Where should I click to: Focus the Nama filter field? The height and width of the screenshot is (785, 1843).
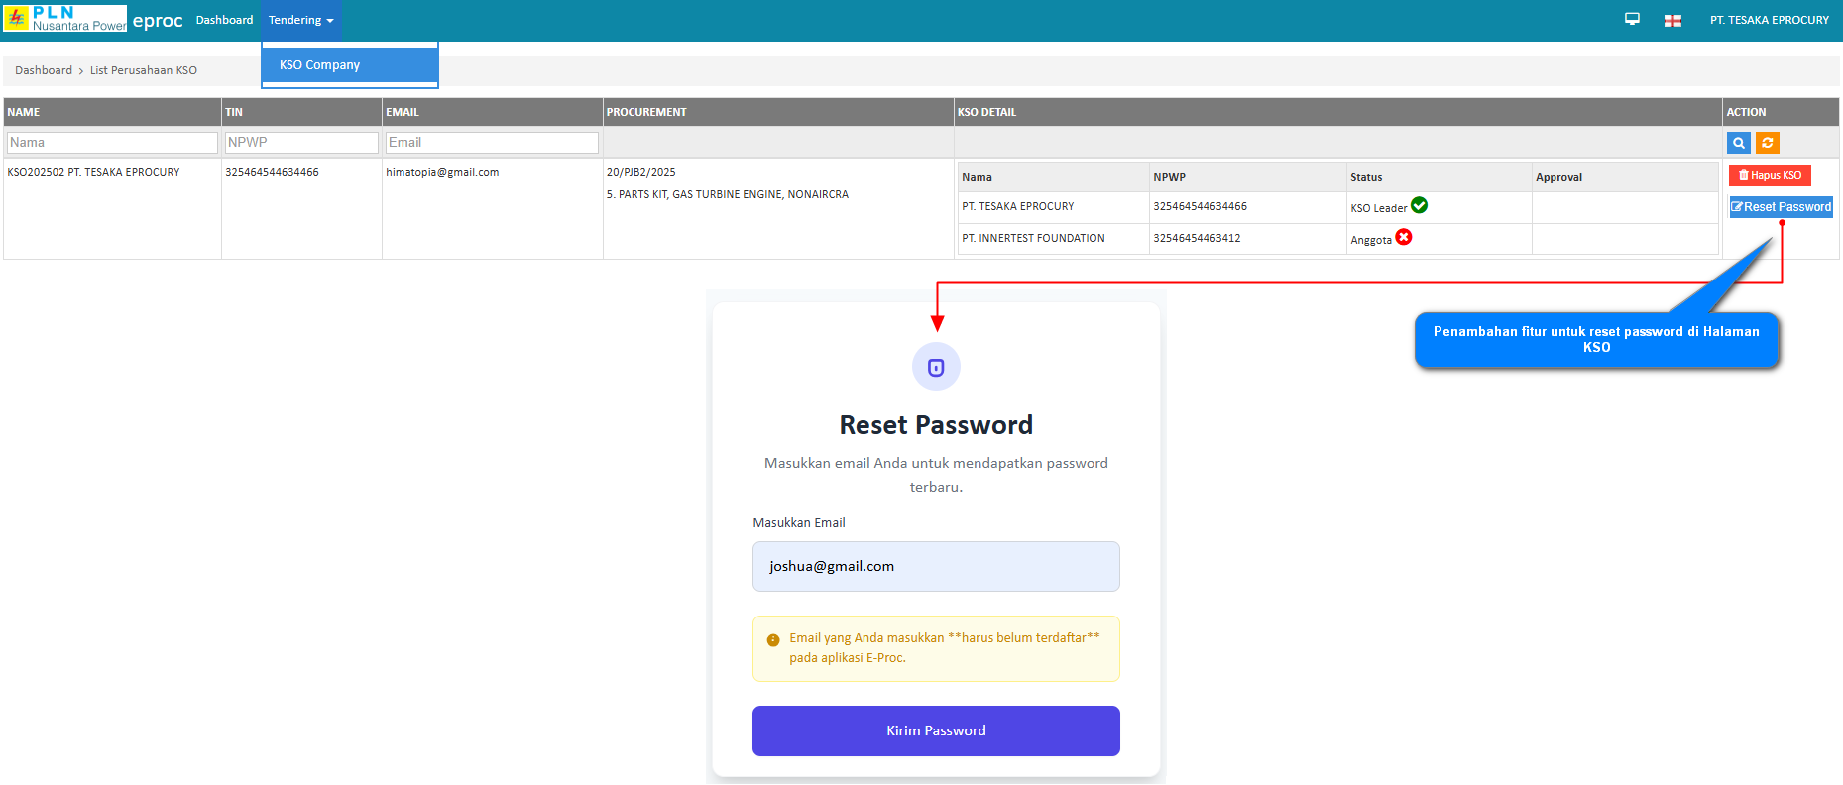coord(112,143)
